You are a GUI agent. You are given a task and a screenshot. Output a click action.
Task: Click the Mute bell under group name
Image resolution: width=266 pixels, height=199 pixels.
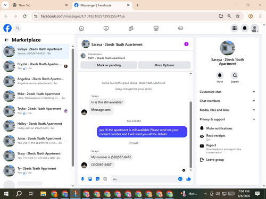(220, 75)
